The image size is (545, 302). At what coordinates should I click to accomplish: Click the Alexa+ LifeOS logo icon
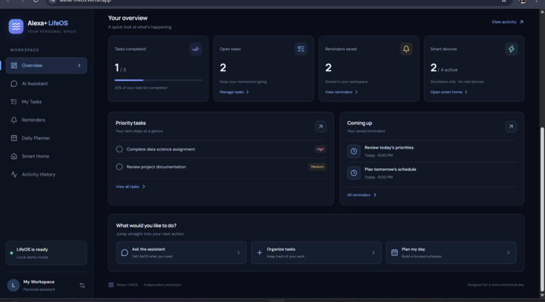pyautogui.click(x=16, y=26)
